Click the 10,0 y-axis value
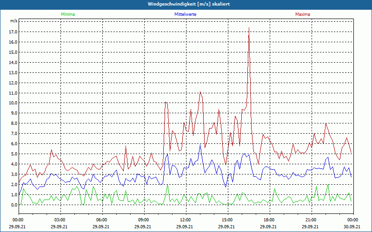 tap(13, 103)
